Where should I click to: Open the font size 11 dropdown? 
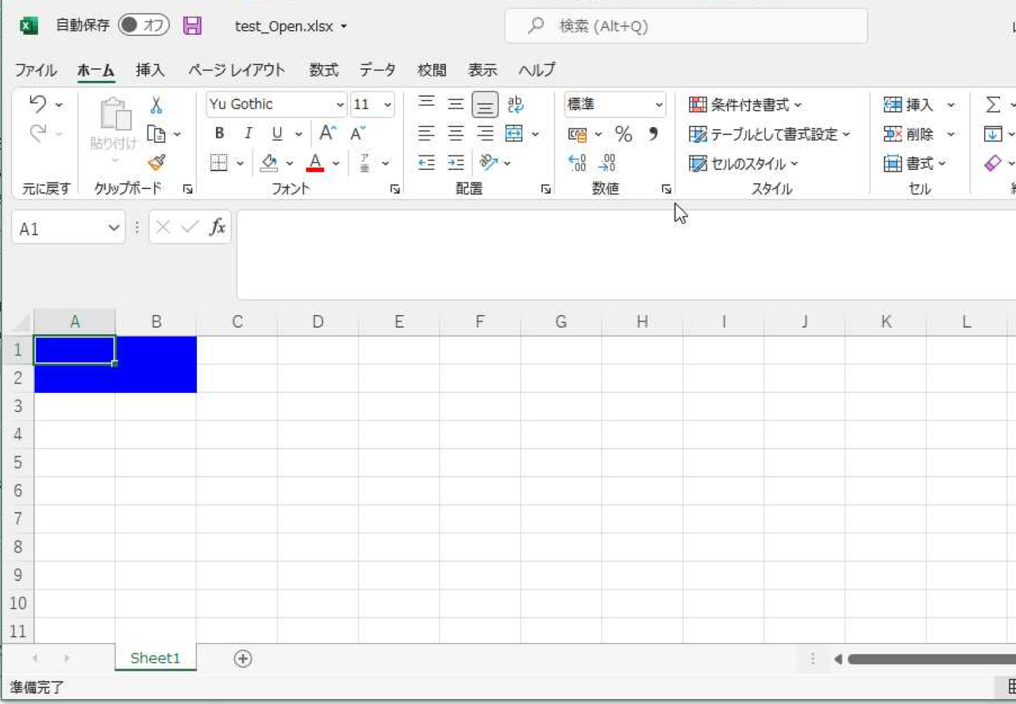[387, 105]
